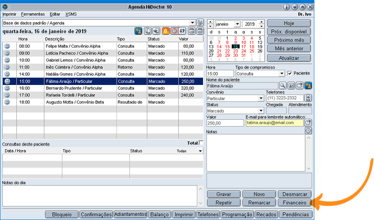
Task: Click the phone icon next to Telefones field
Action: coord(308,98)
